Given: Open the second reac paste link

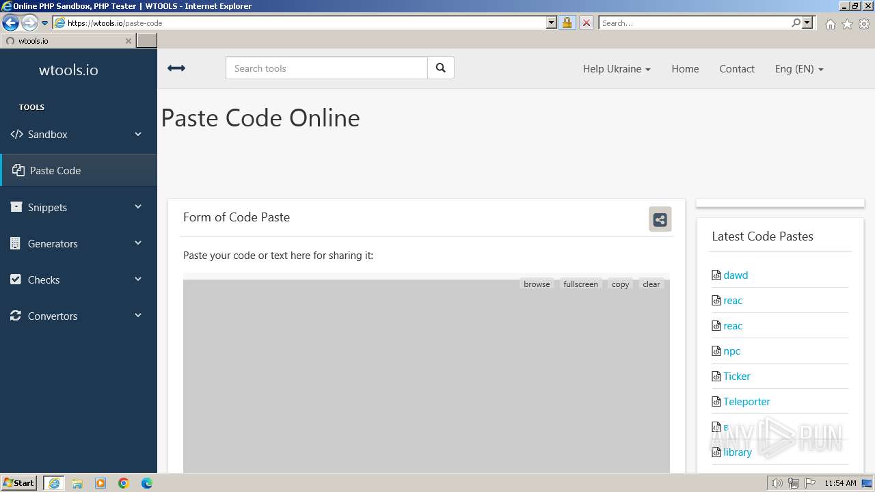Looking at the screenshot, I should 733,326.
